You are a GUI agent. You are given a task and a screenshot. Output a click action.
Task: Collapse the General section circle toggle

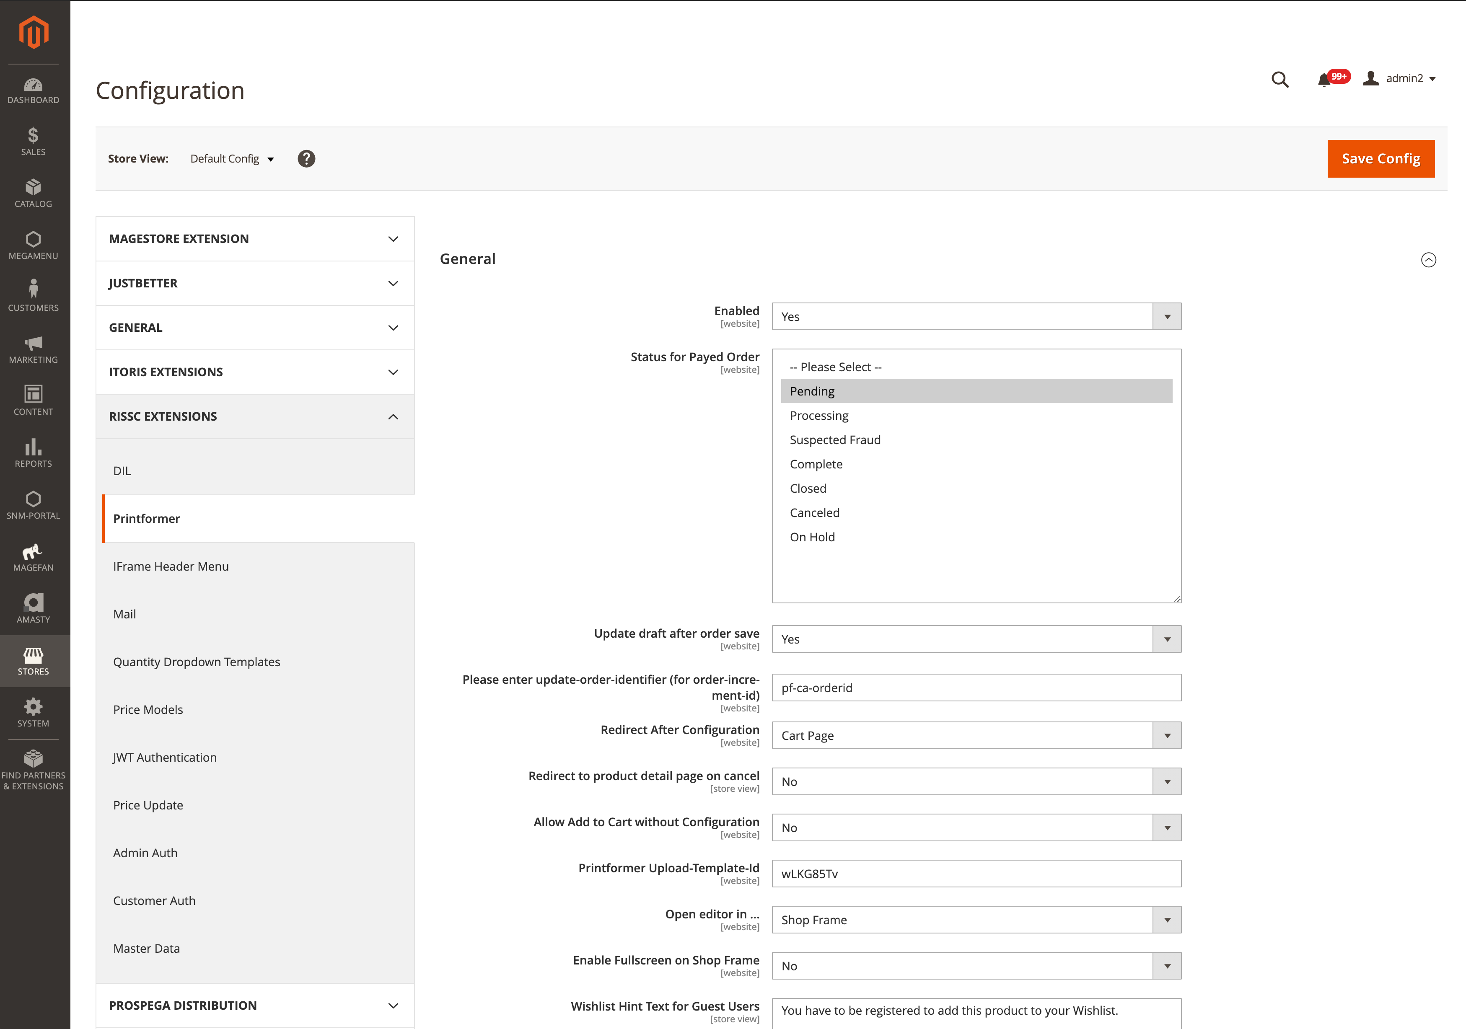tap(1428, 260)
